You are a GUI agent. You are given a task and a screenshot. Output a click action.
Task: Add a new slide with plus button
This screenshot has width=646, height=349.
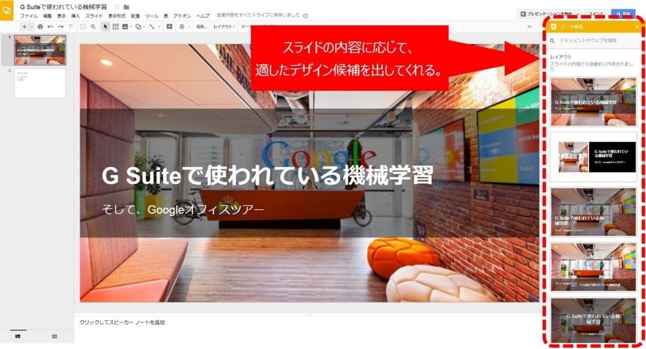pyautogui.click(x=25, y=26)
